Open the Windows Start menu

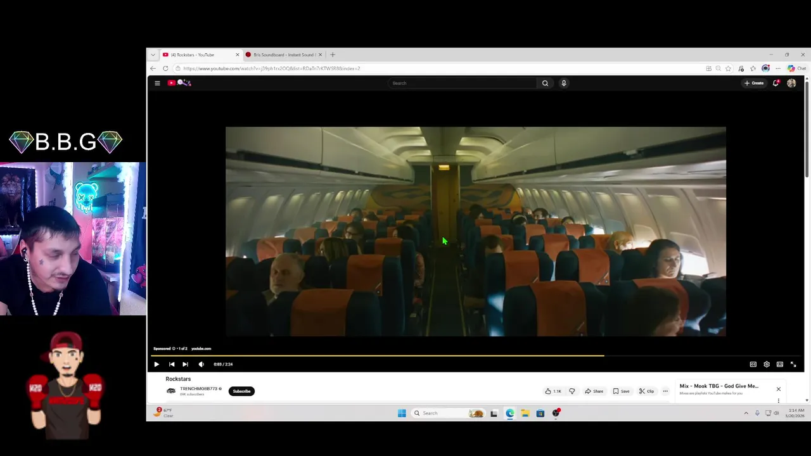coord(402,413)
